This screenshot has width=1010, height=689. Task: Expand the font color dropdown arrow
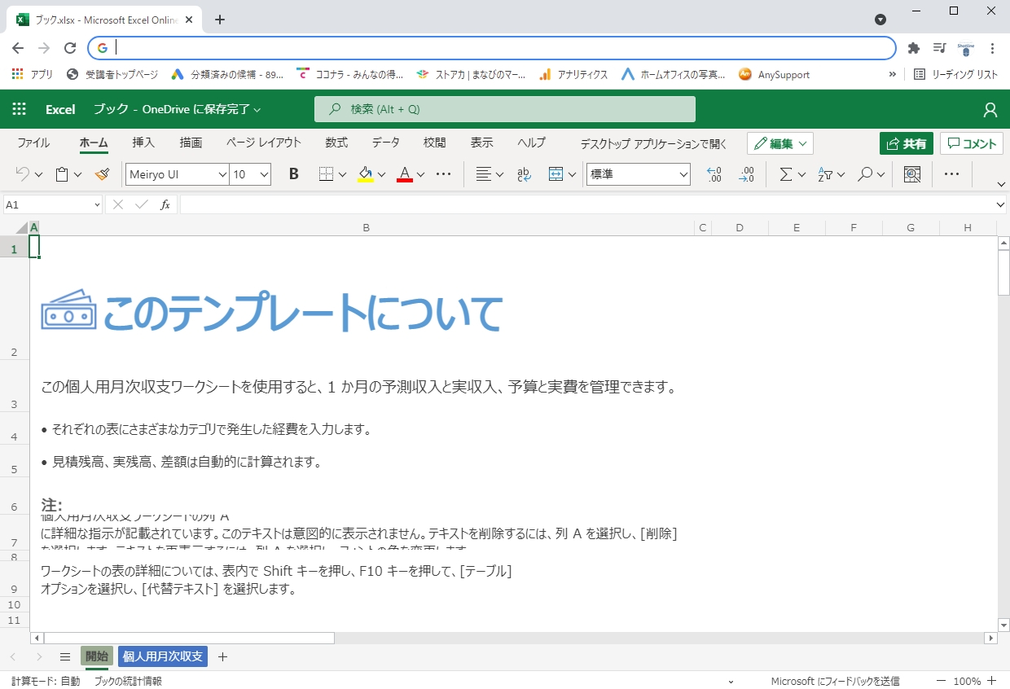(420, 174)
